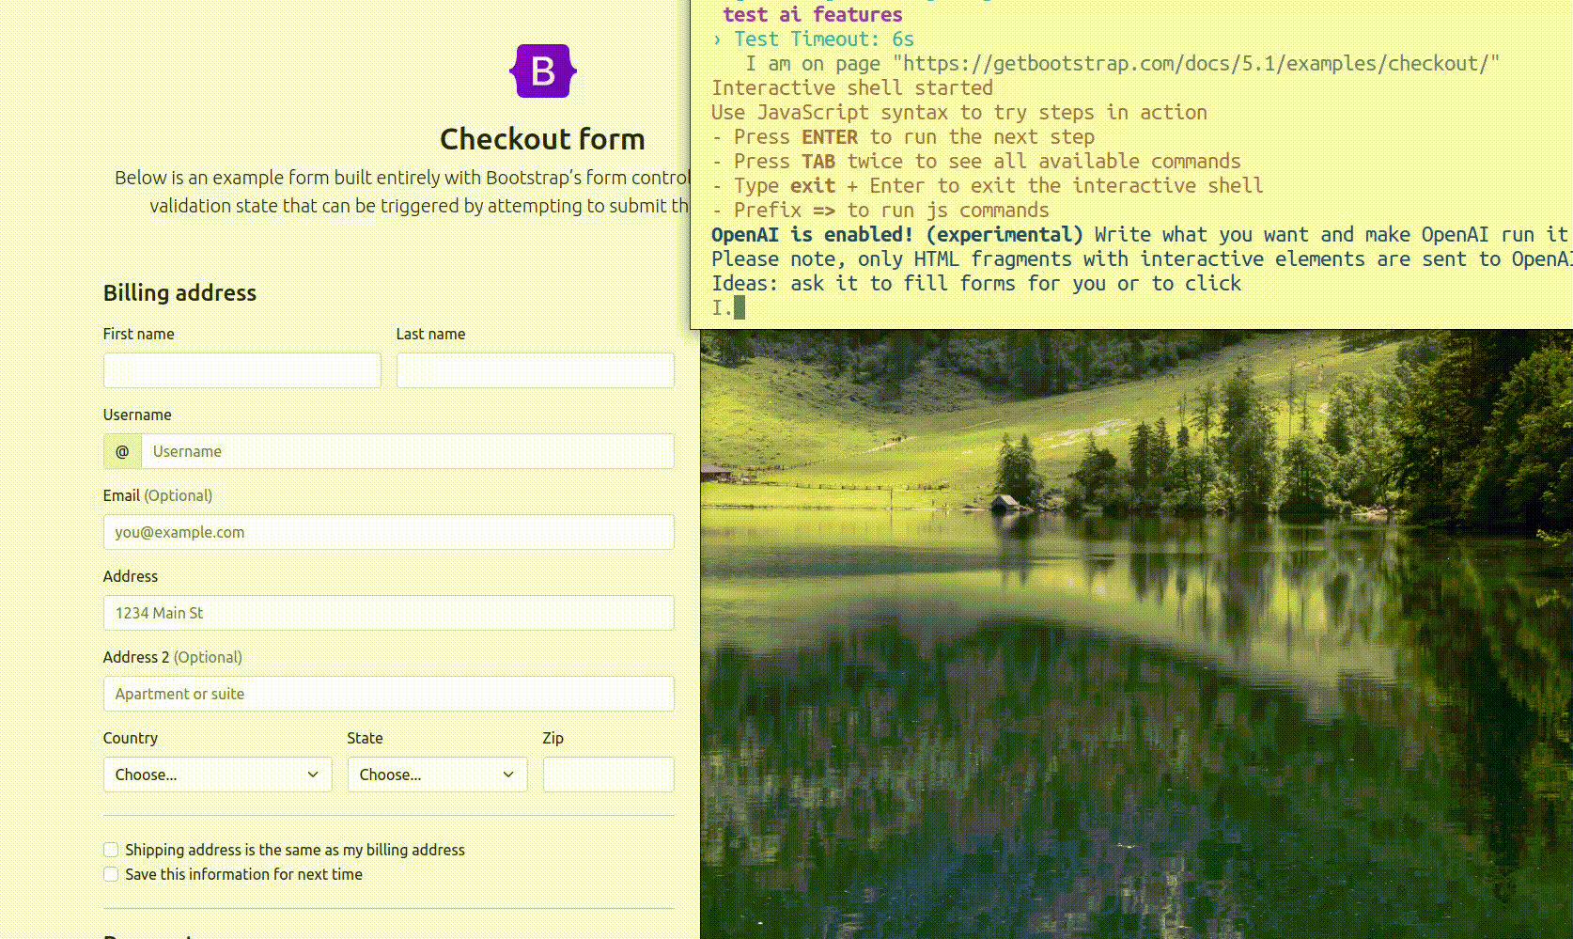Click the Apartment or suite field
This screenshot has width=1573, height=939.
coord(388,694)
